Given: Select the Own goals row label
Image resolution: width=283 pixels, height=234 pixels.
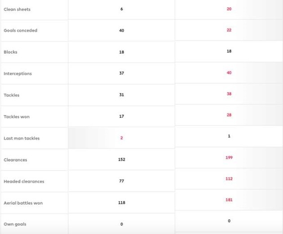Looking at the screenshot, I should click(15, 224).
